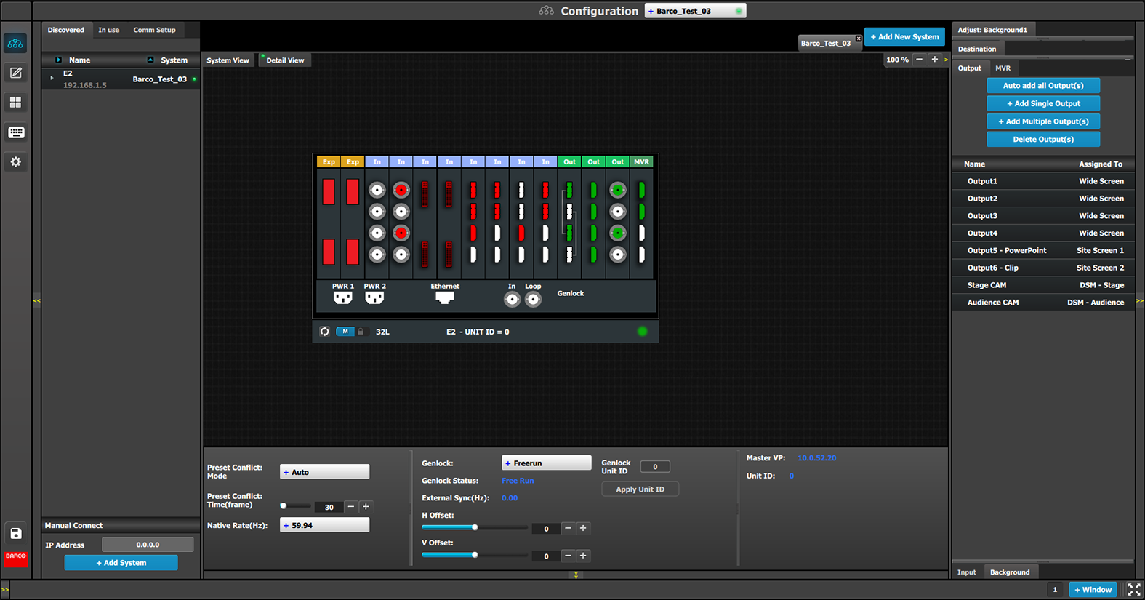1145x600 pixels.
Task: Click the Save disk icon
Action: pos(15,533)
